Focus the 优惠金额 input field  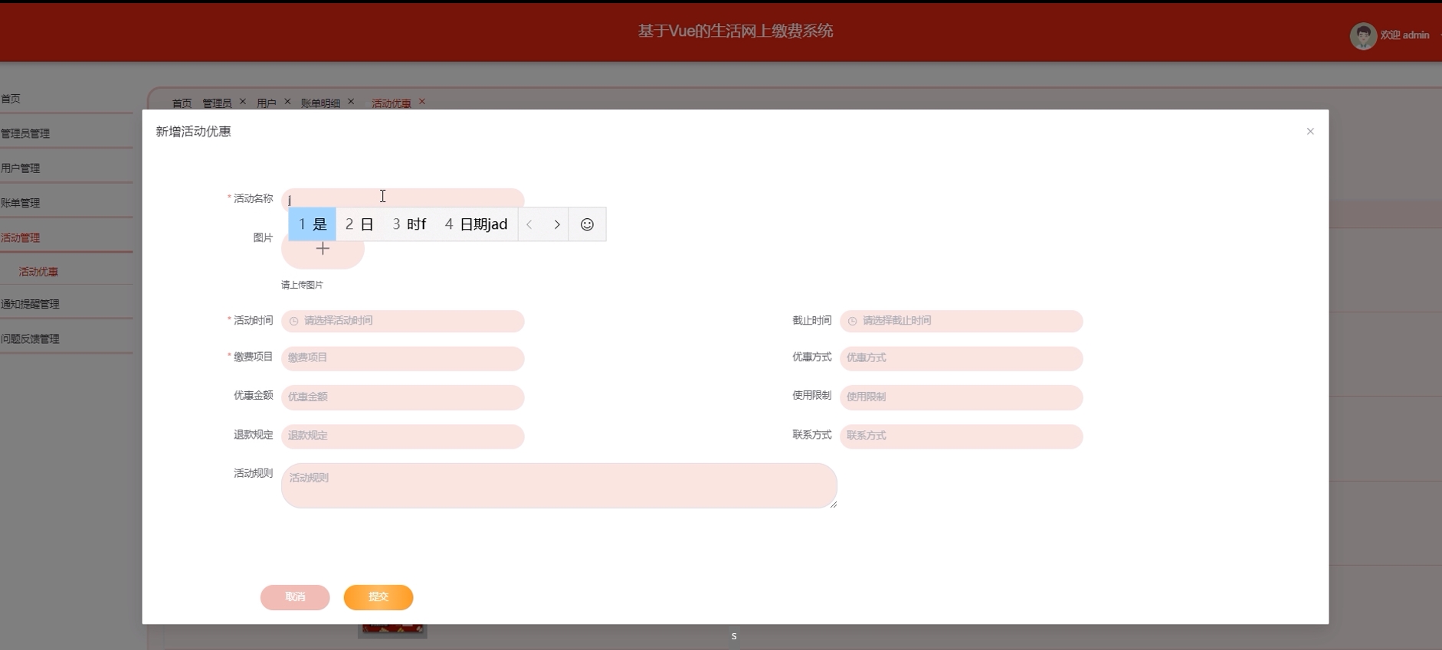(402, 397)
